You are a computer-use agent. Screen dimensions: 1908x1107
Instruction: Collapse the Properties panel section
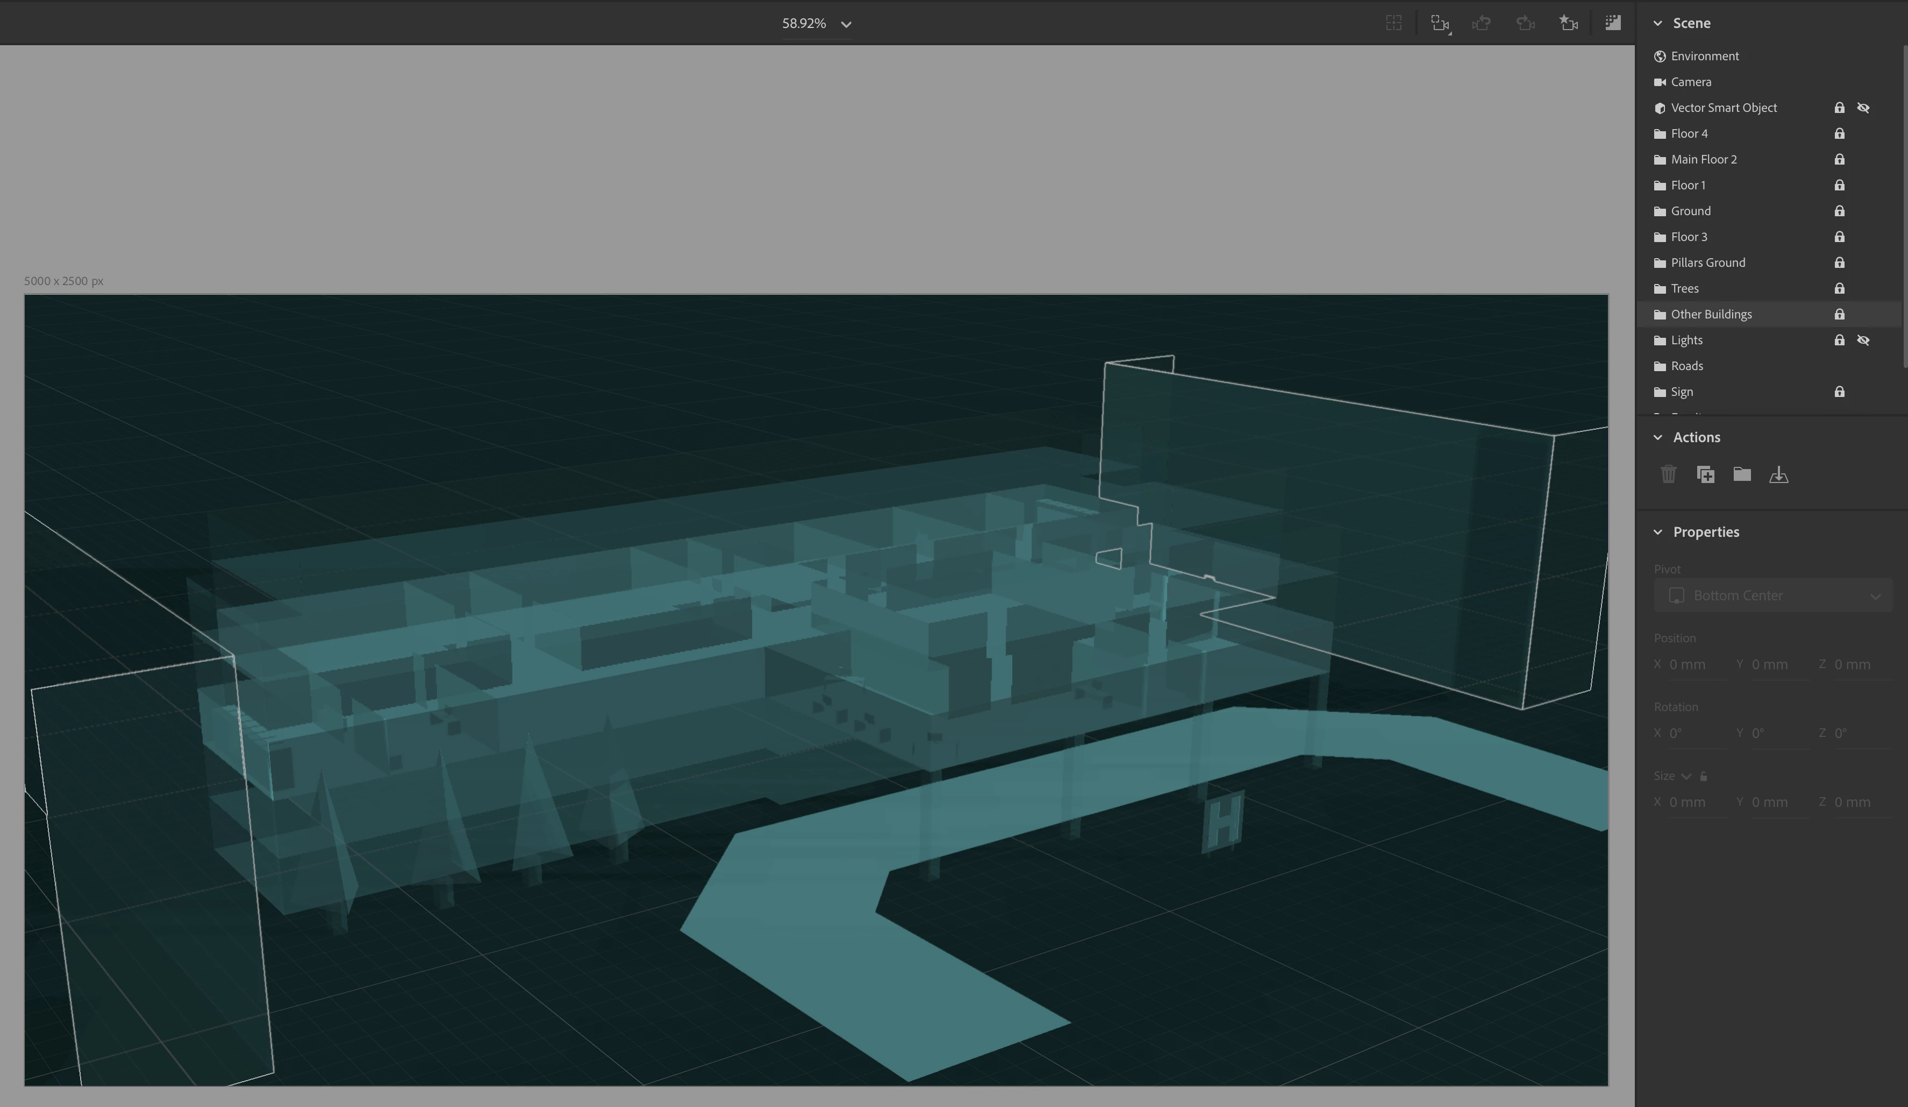pos(1657,533)
